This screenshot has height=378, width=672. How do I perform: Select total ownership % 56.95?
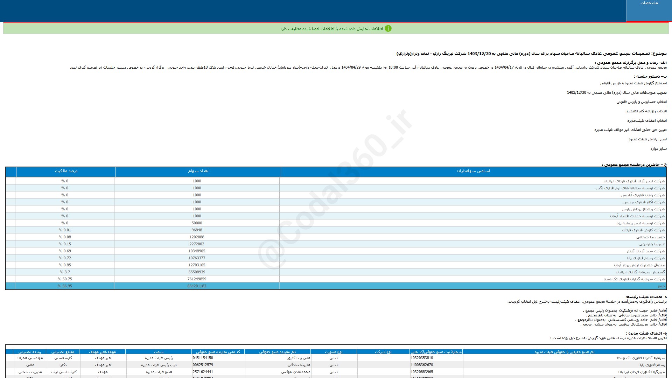(65, 286)
